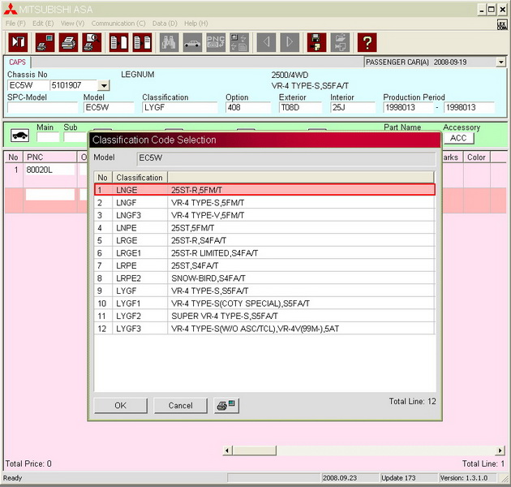Open the Help (H) menu
This screenshot has height=487, width=511.
tap(195, 24)
